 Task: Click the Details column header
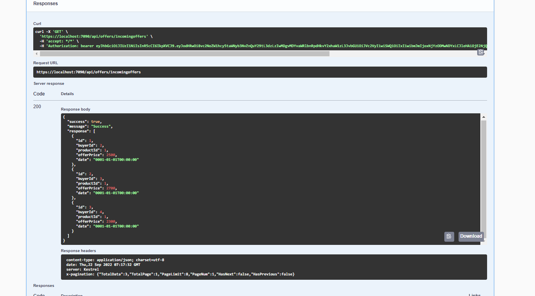click(67, 94)
